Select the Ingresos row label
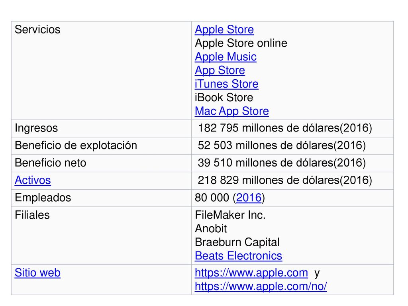 pos(36,128)
